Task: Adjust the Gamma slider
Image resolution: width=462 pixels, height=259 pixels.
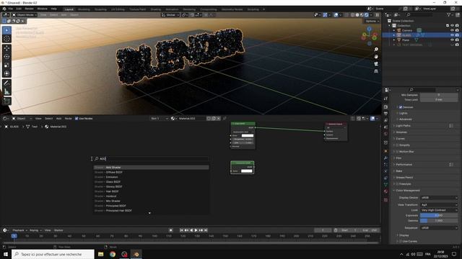Action: [x=439, y=221]
